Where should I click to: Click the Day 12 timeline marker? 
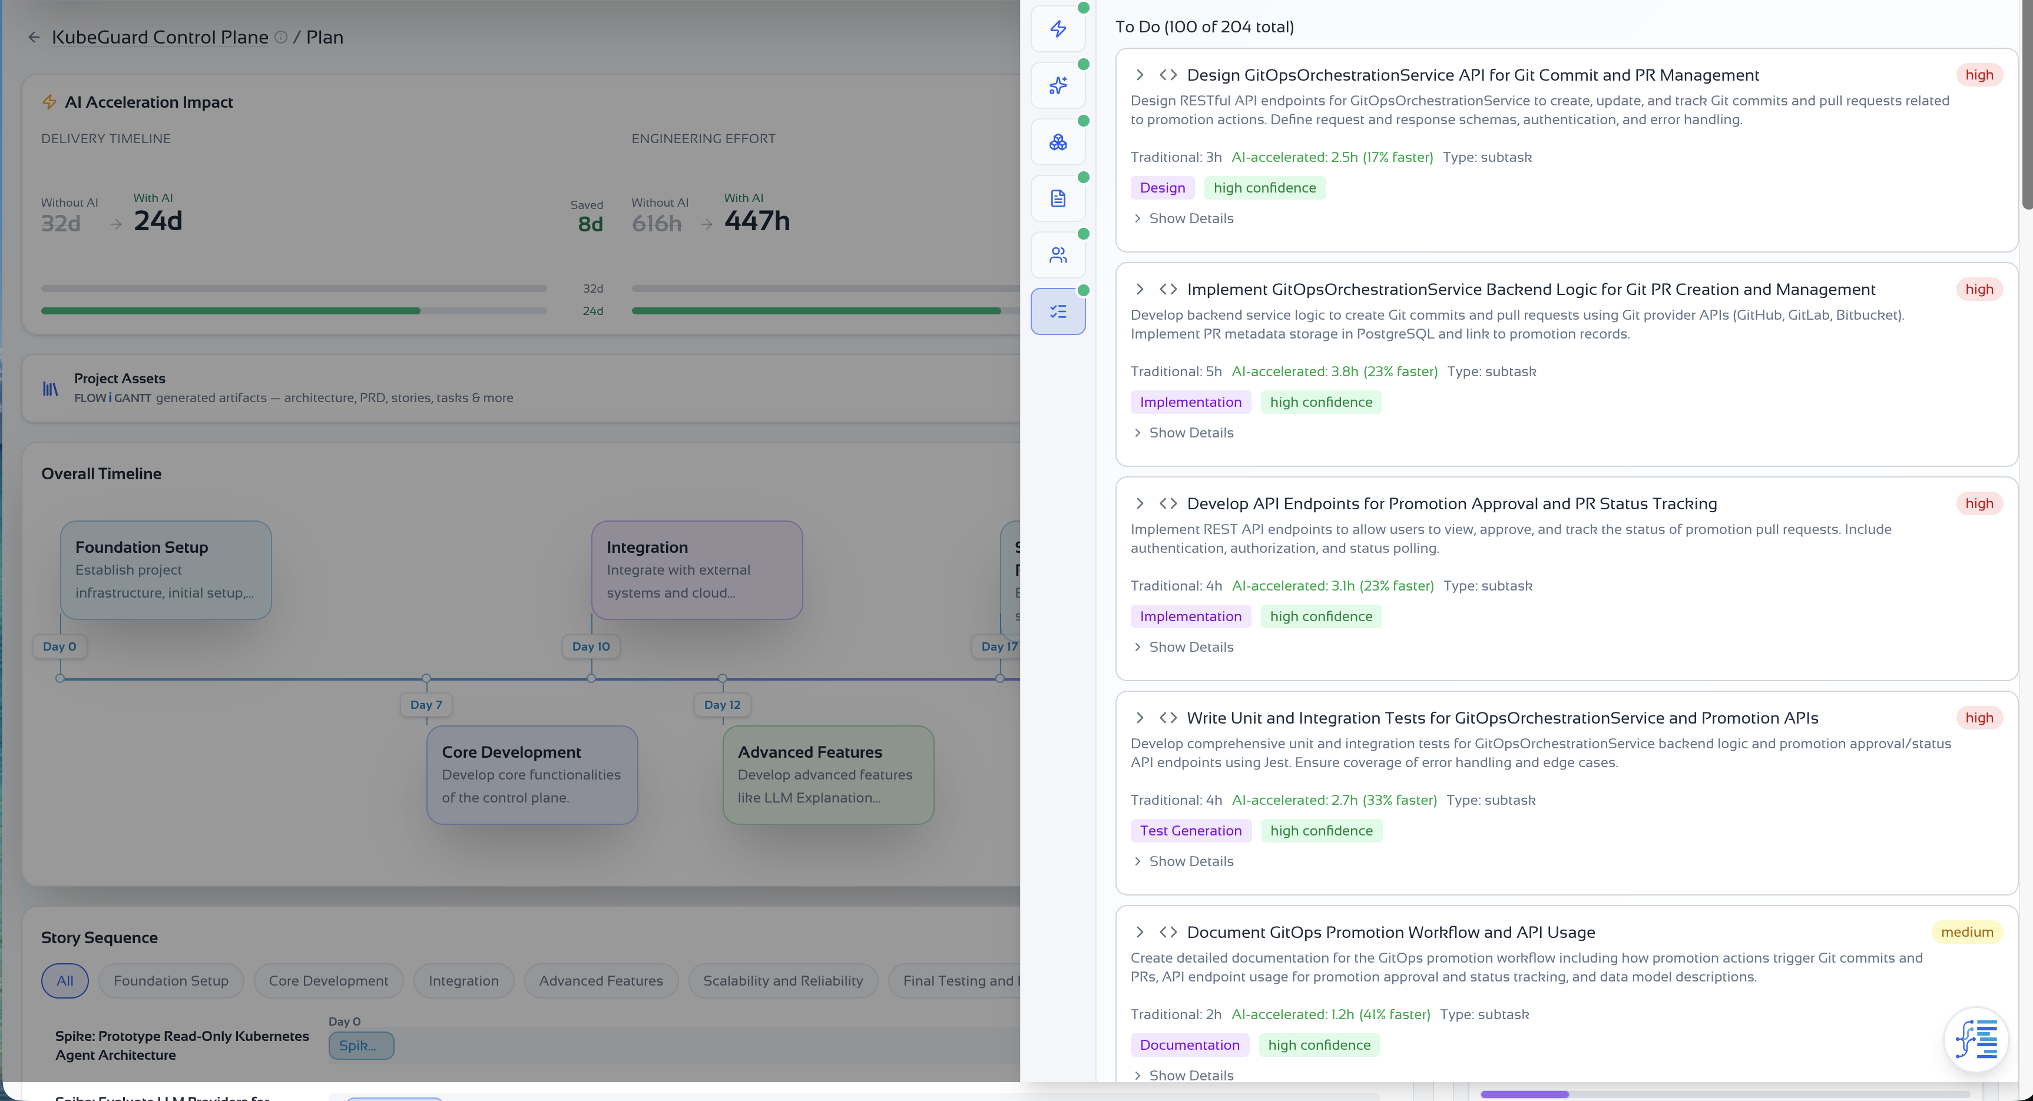722,705
